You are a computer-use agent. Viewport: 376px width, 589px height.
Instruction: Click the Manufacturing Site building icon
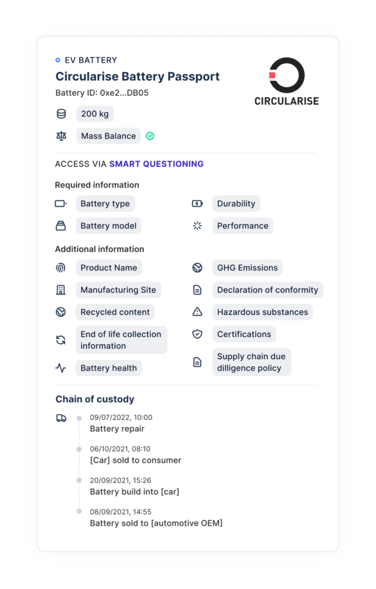click(60, 290)
